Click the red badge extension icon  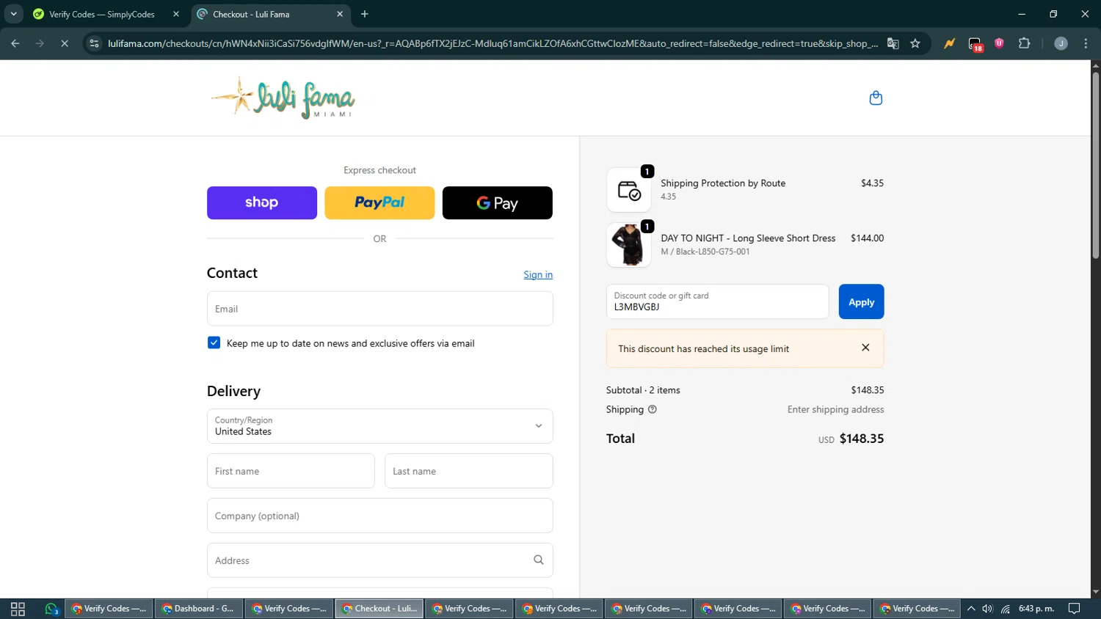(x=975, y=44)
